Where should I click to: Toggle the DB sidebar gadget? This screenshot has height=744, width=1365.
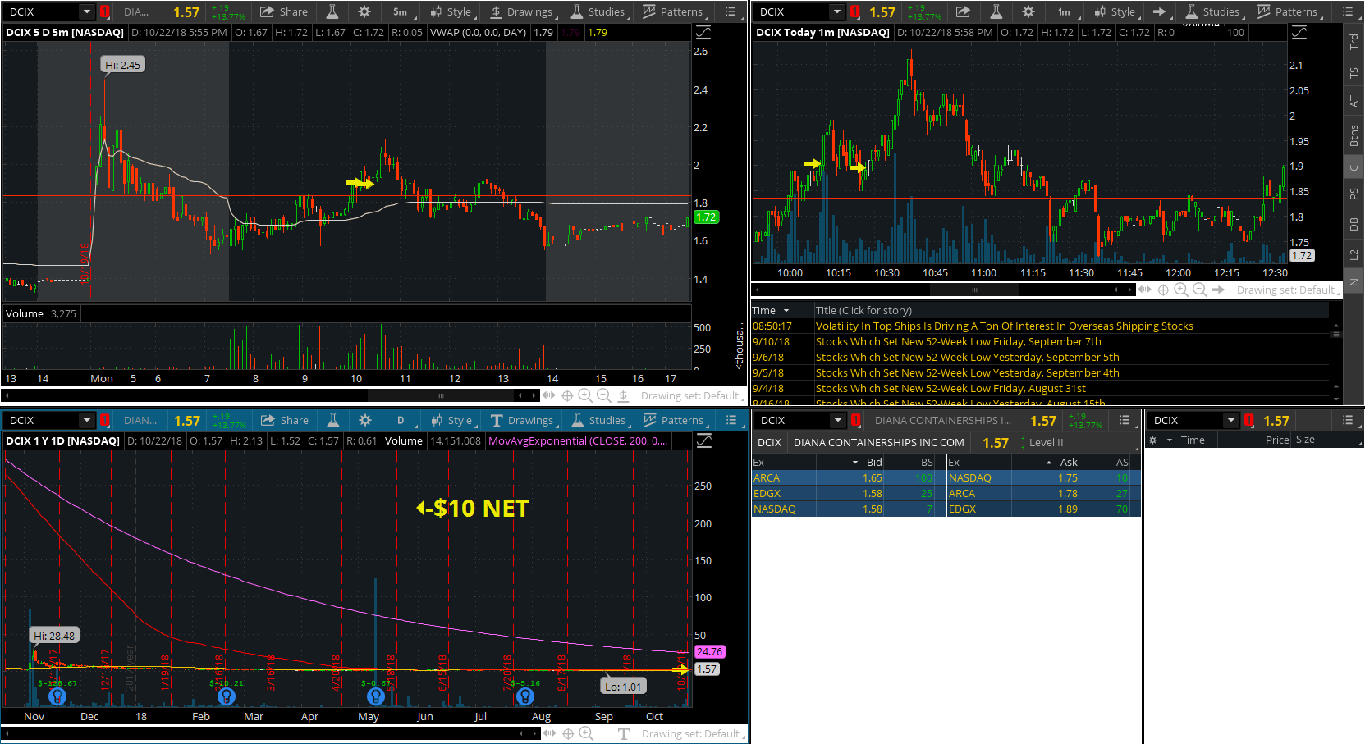click(1354, 224)
